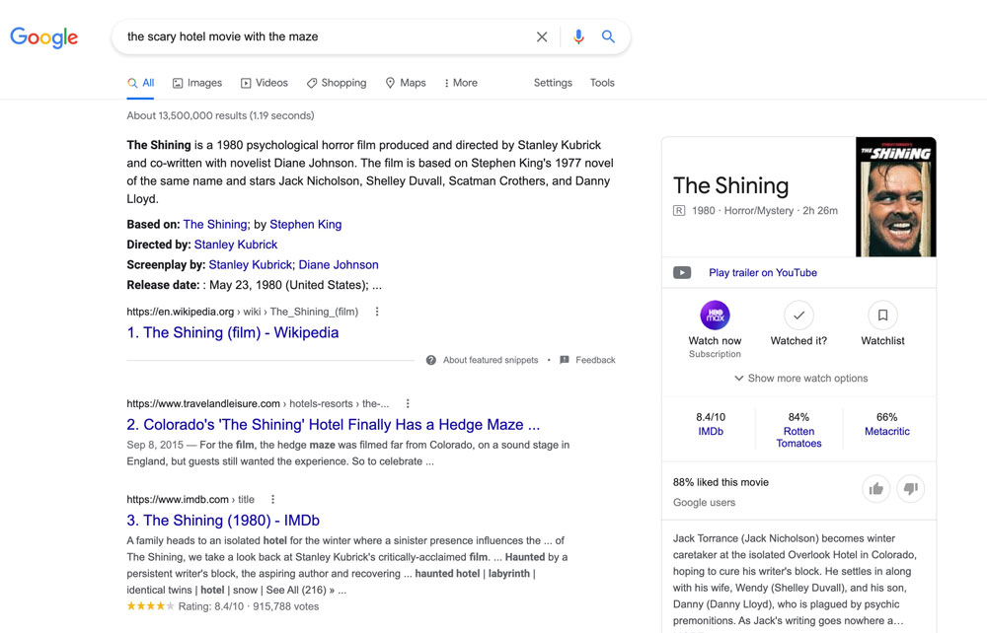This screenshot has width=987, height=633.
Task: Open the Stephen King link
Action: [305, 225]
